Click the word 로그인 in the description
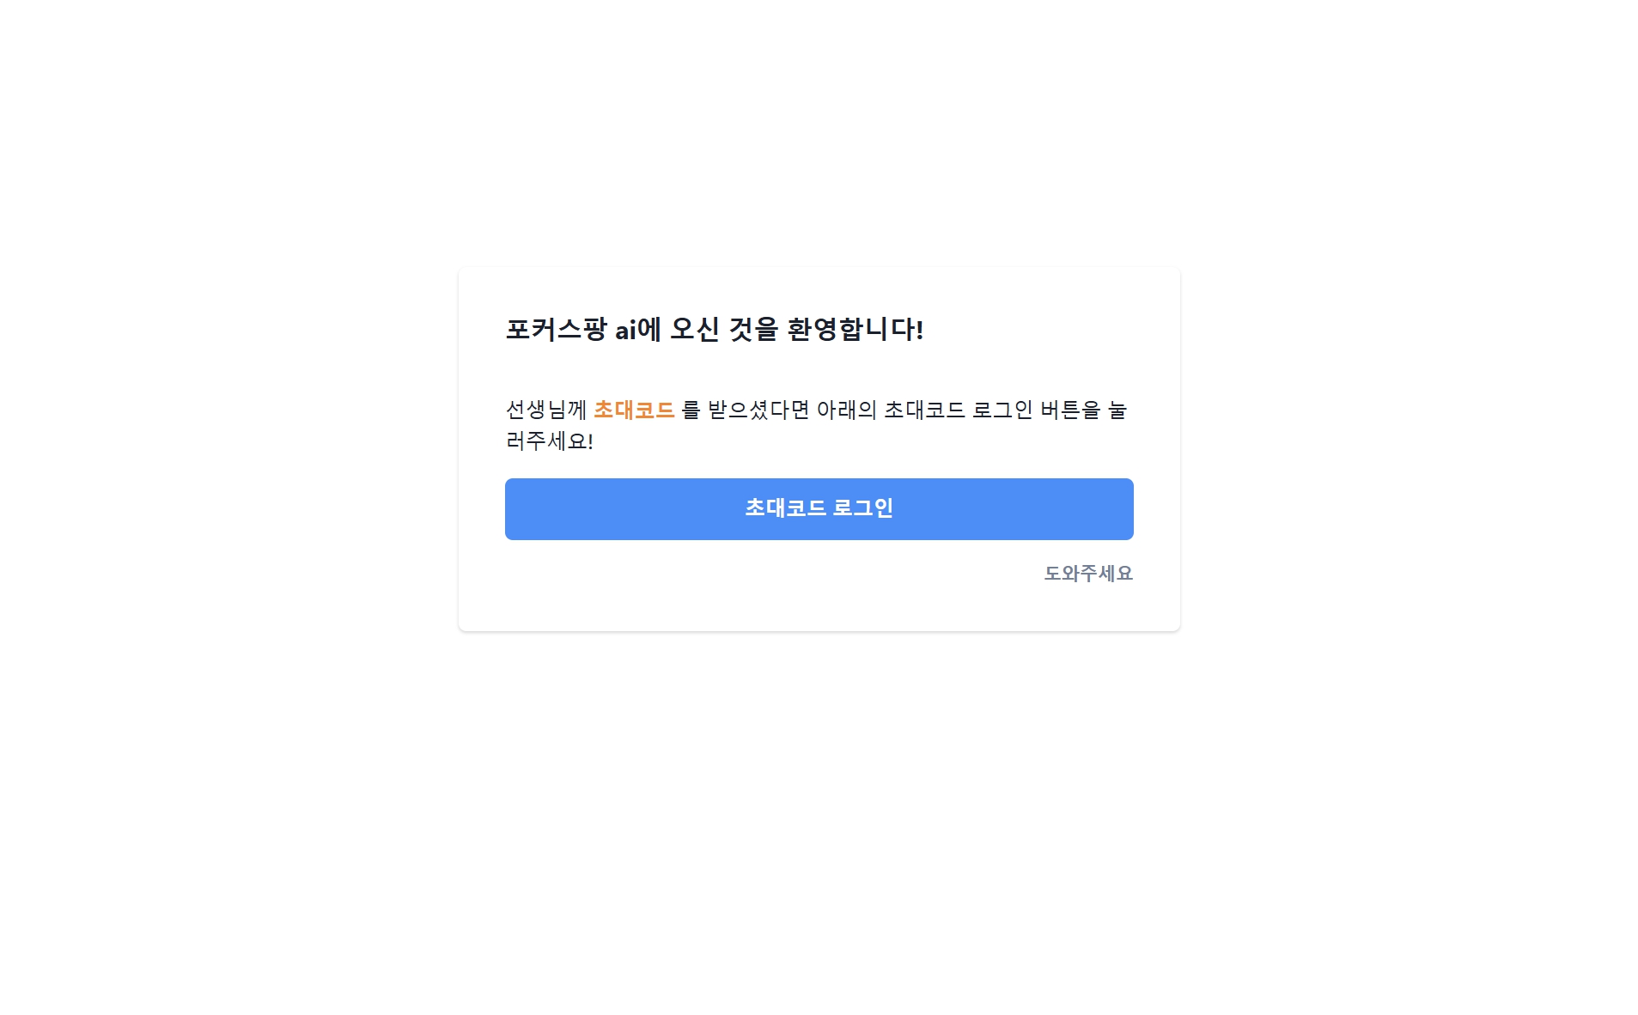This screenshot has width=1638, height=1015. pyautogui.click(x=1002, y=410)
